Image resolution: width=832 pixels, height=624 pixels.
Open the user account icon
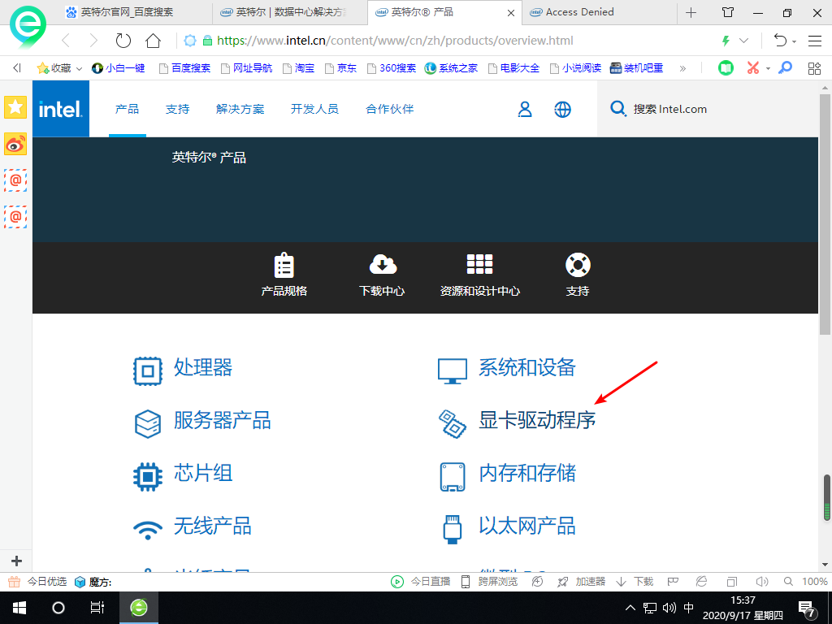point(525,110)
